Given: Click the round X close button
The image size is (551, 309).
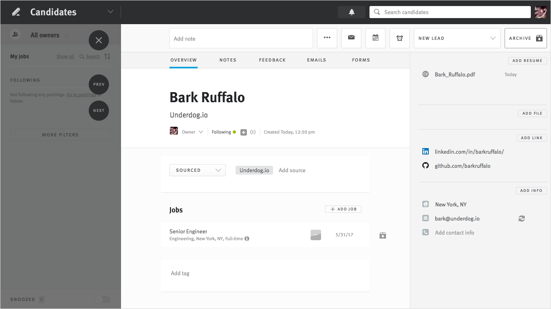Looking at the screenshot, I should click(99, 40).
